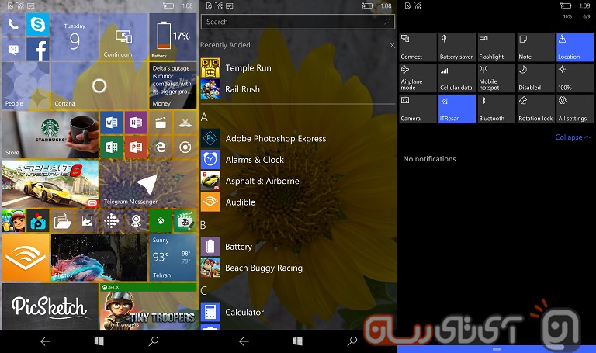Viewport: 596px width, 353px height.
Task: Jump to letter A in app list
Action: pos(205,117)
